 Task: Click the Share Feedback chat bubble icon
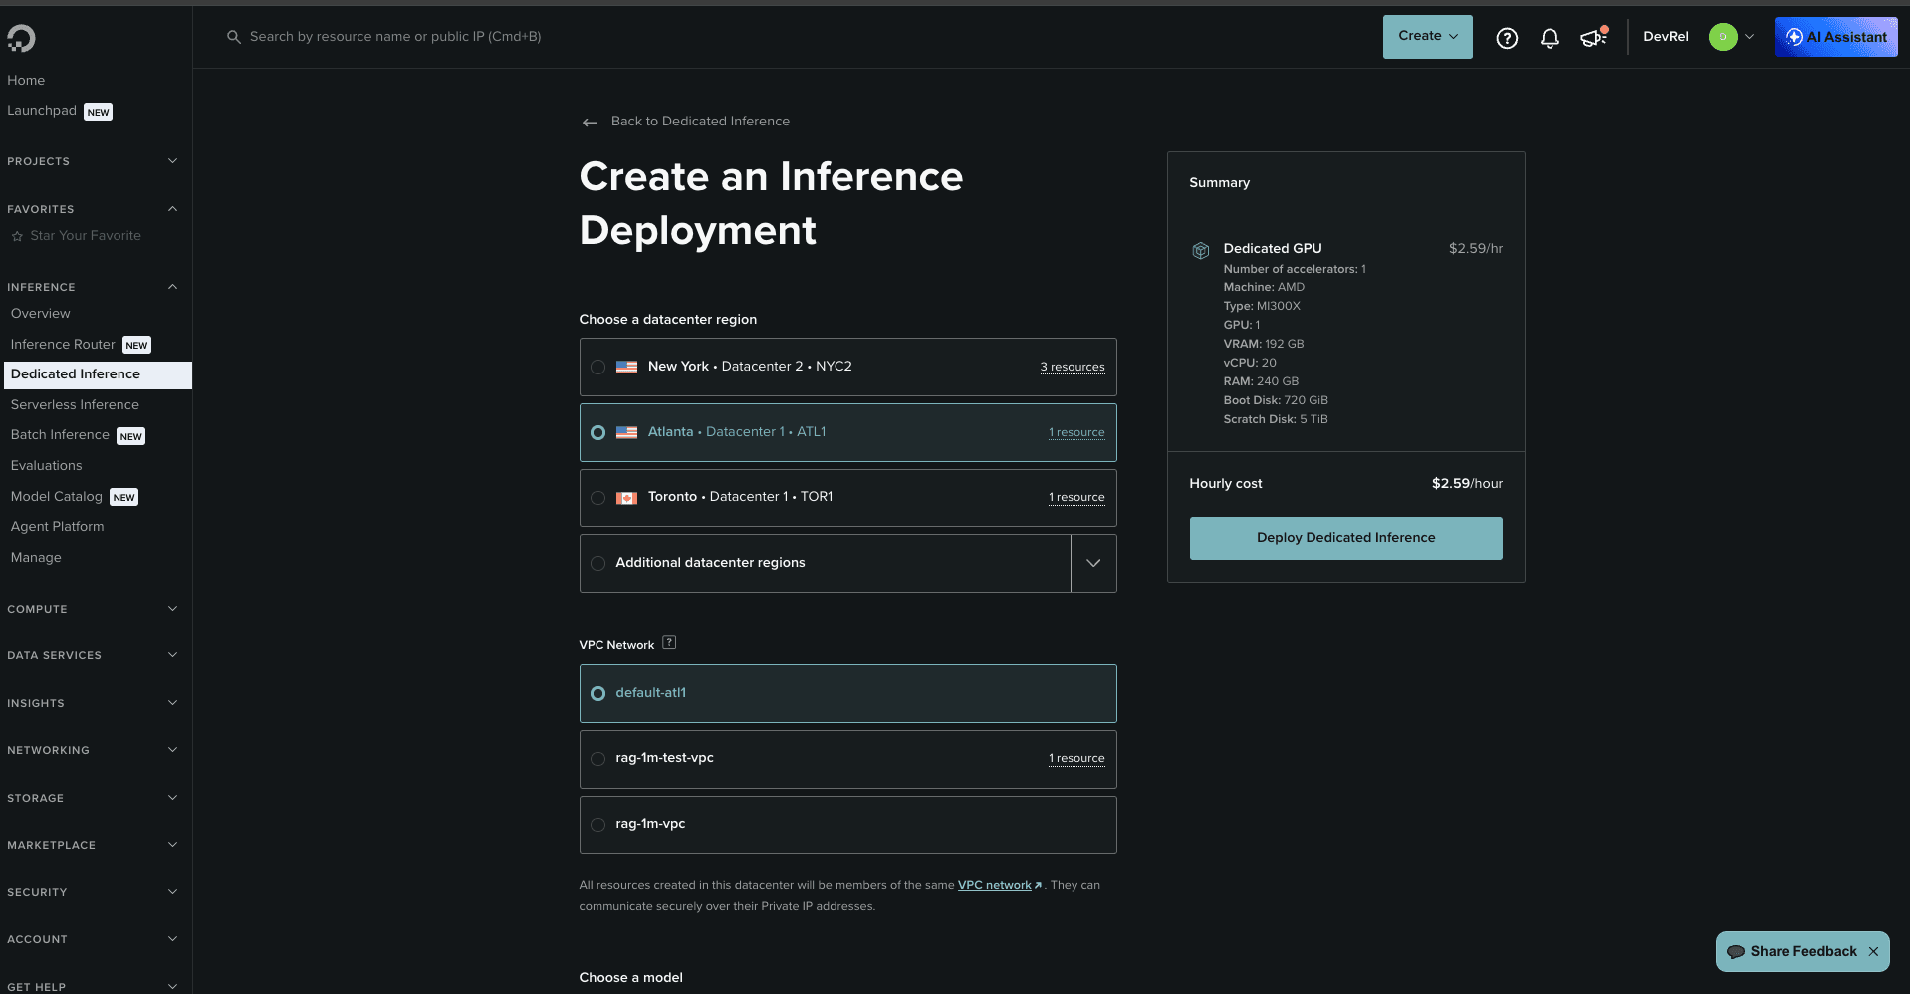point(1735,951)
